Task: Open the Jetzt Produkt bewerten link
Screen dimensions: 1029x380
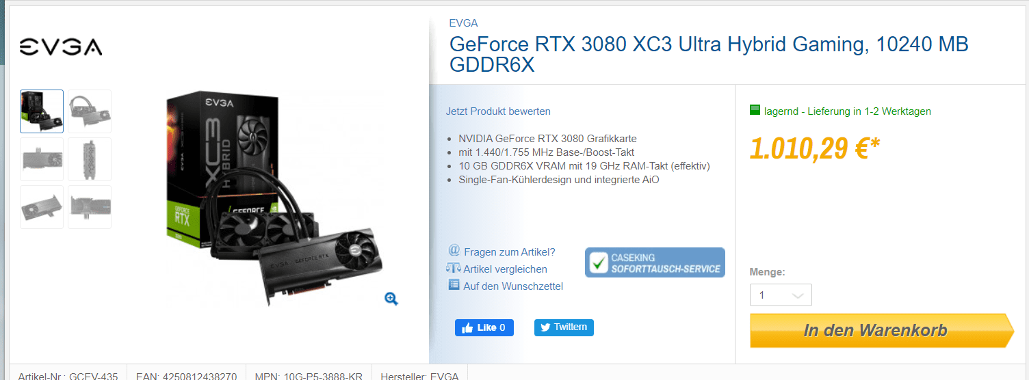Action: [498, 111]
